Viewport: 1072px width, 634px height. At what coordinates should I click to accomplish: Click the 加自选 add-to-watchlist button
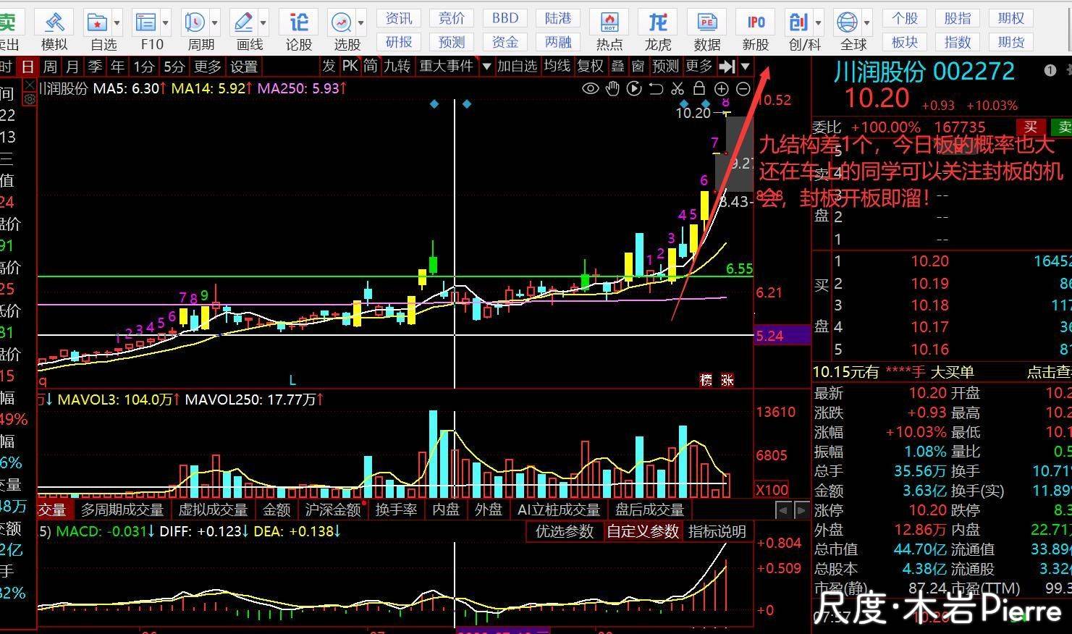coord(517,67)
